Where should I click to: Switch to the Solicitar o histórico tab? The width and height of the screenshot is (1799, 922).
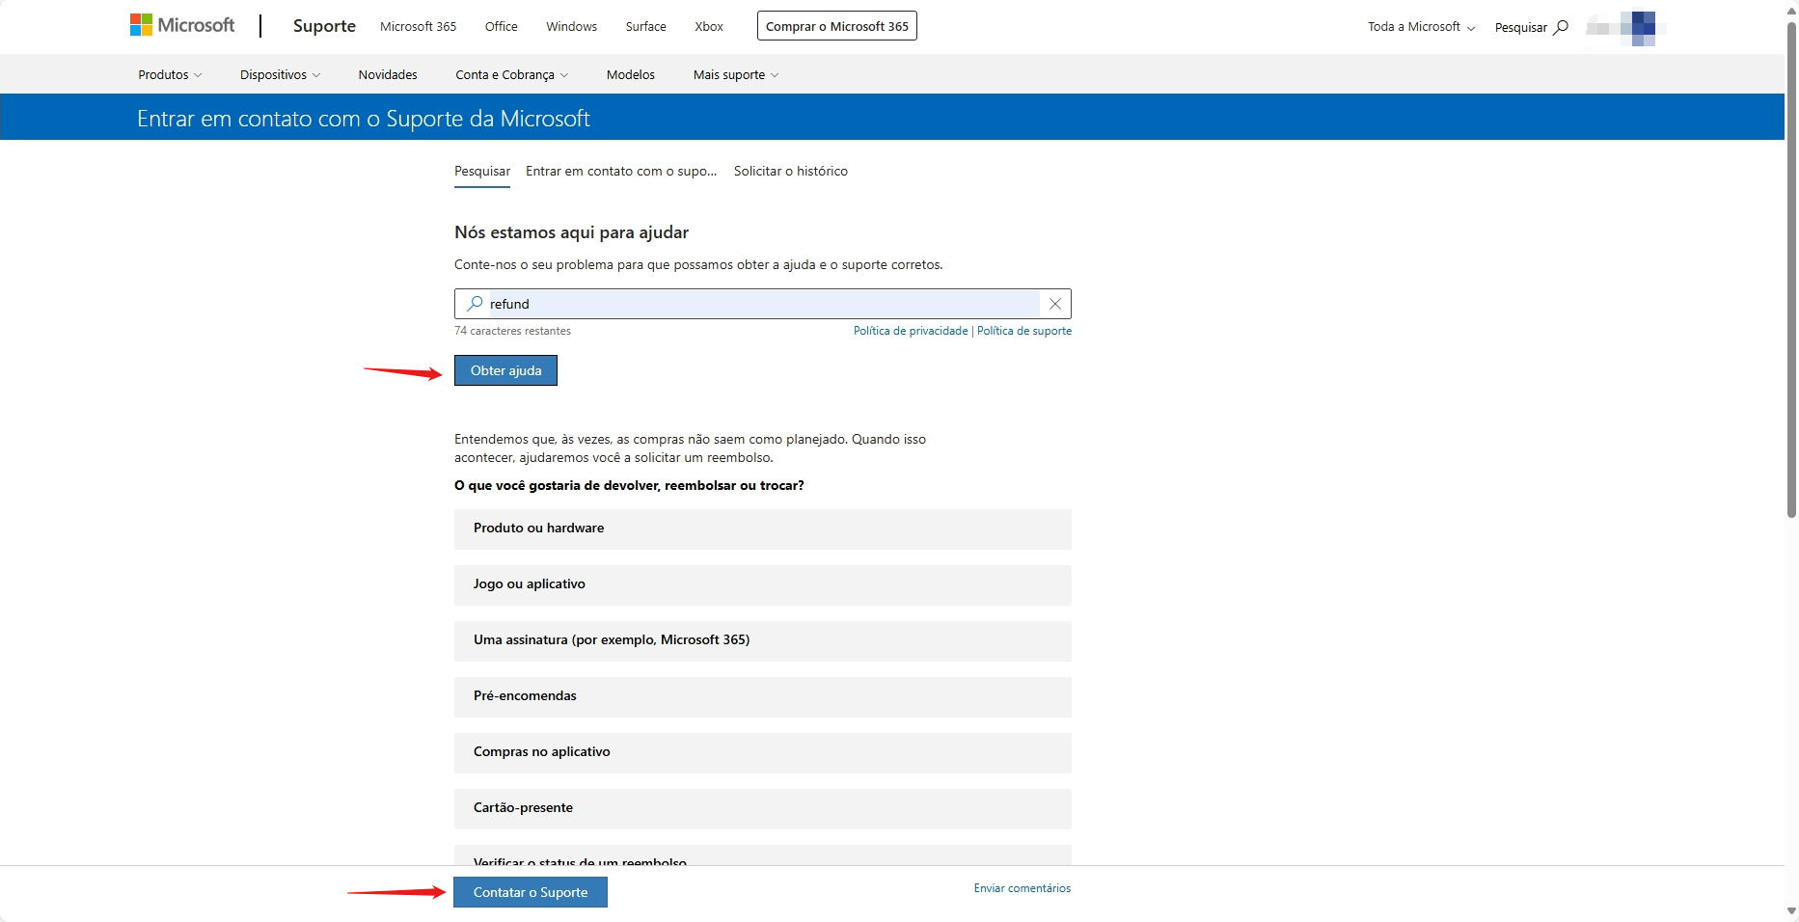coord(791,171)
